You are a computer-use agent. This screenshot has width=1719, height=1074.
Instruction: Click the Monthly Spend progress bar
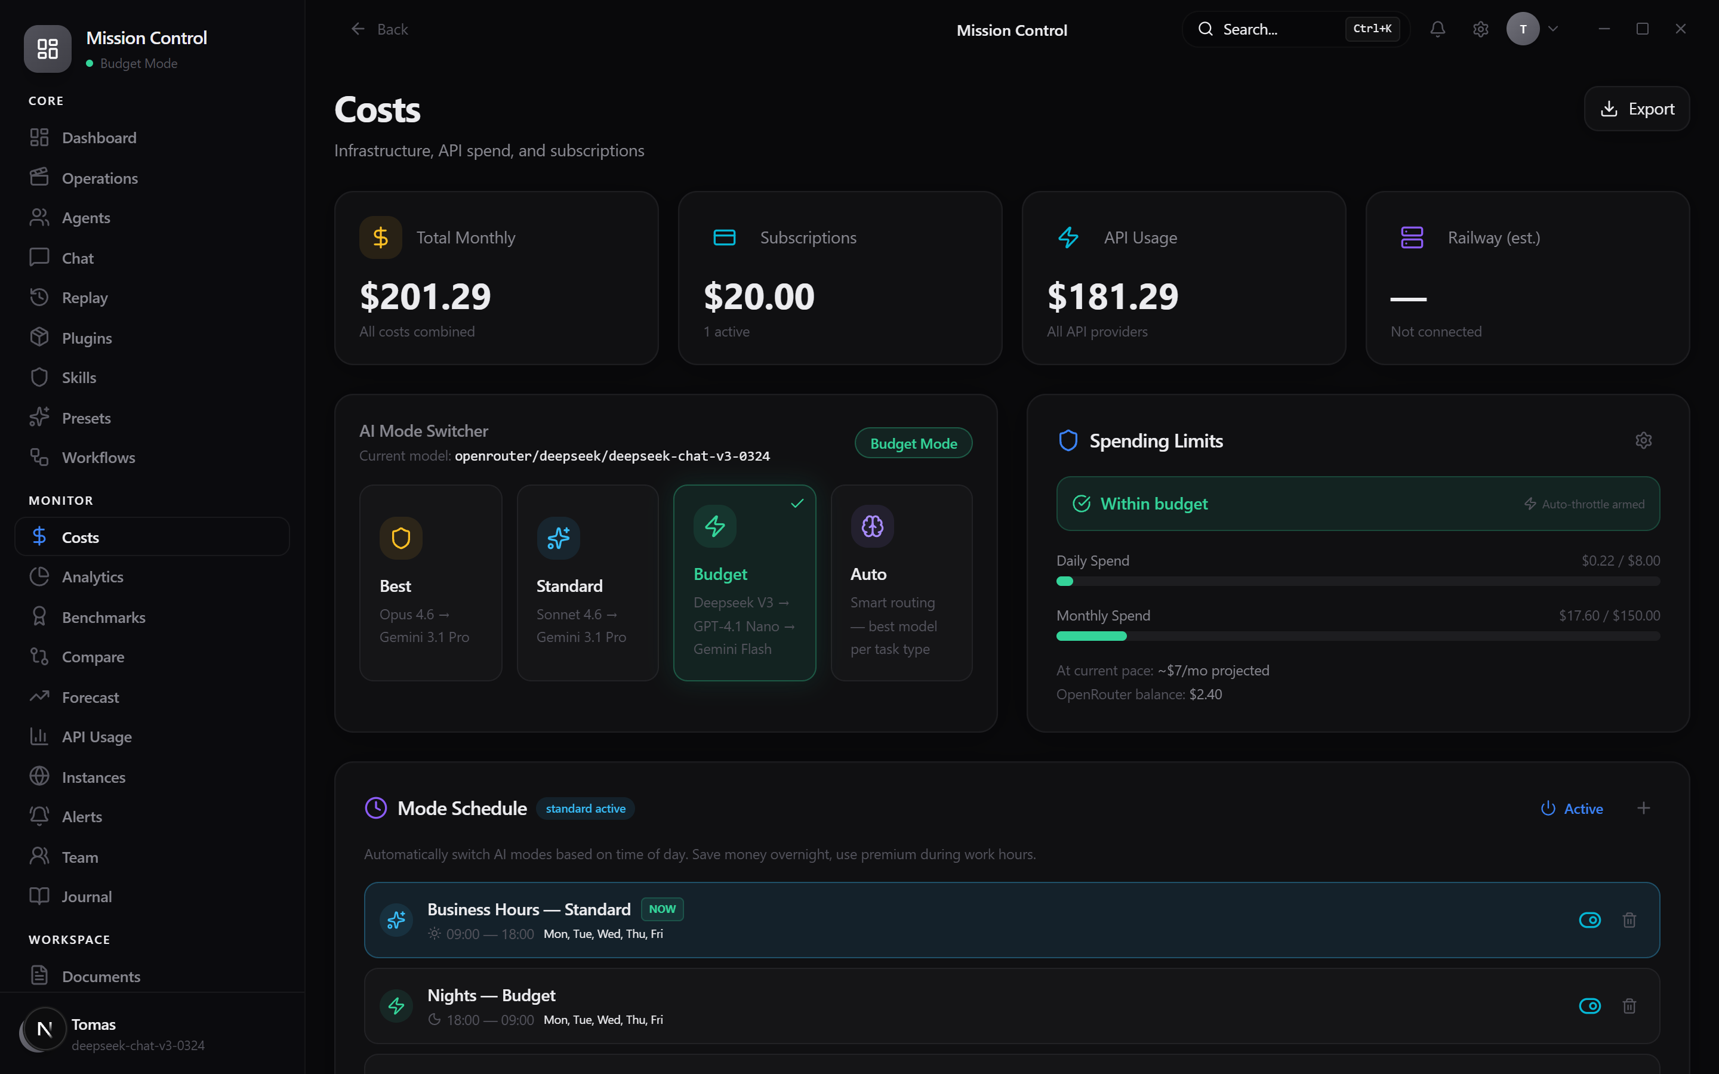point(1357,635)
